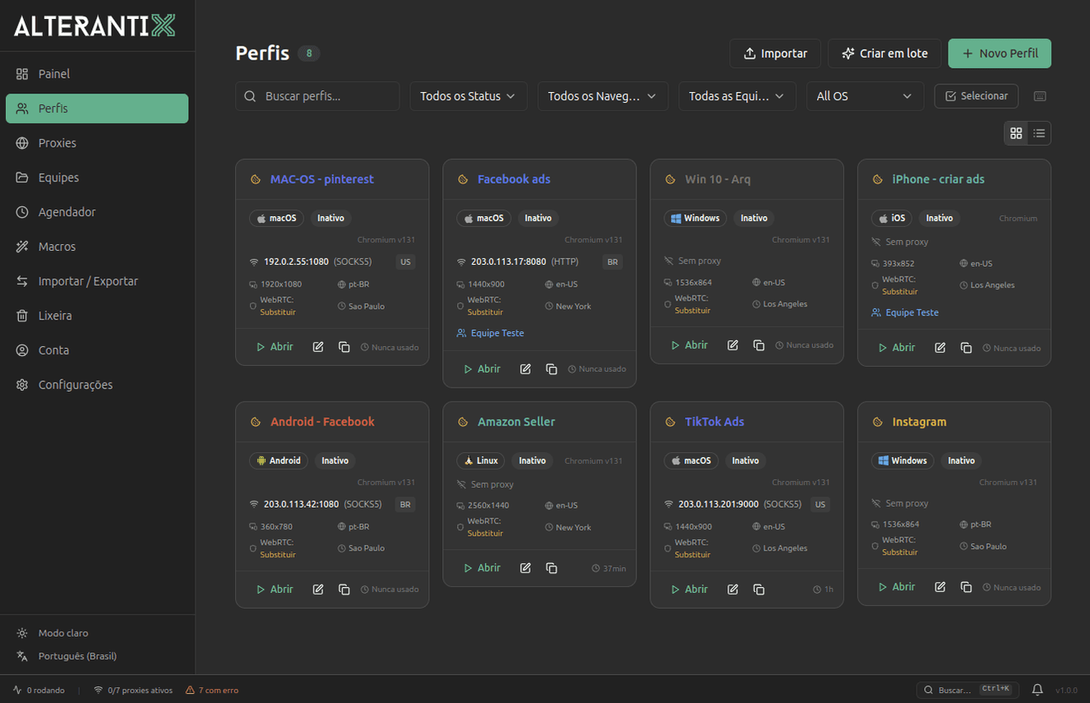The image size is (1090, 703).
Task: Click the Alterantix logo
Action: (94, 26)
